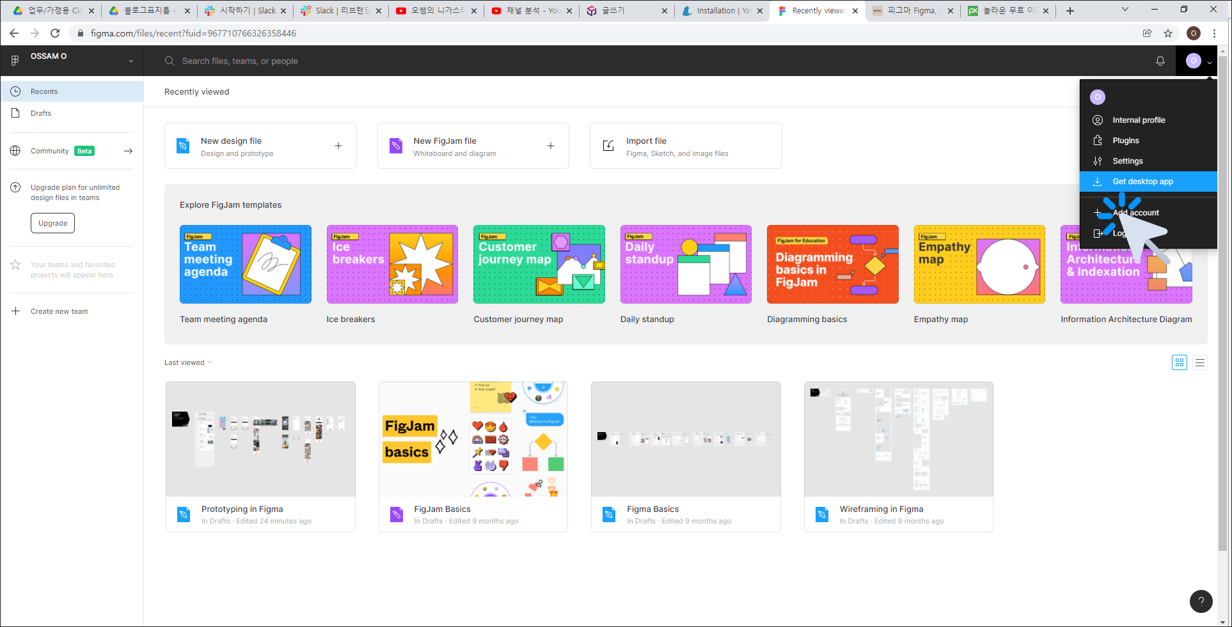The height and width of the screenshot is (627, 1232).
Task: Open the notifications bell
Action: click(1160, 61)
